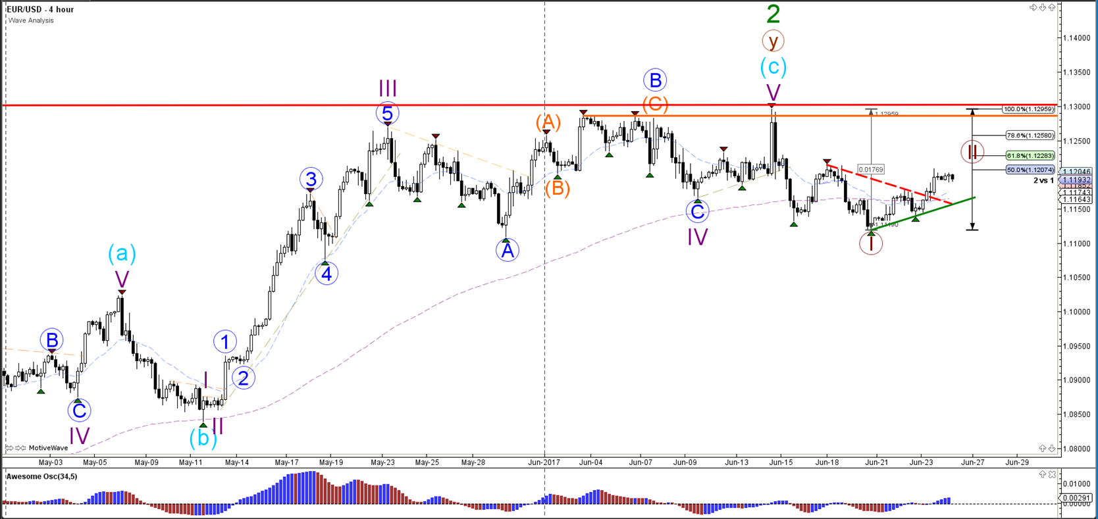1098x519 pixels.
Task: Click the right-arrow icon at chart top
Action: point(1033,7)
